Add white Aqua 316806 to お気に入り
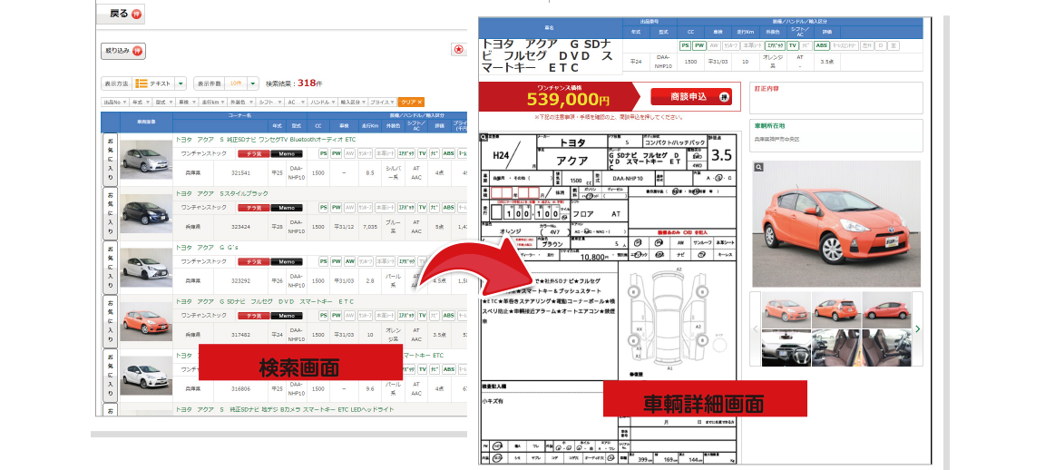 tap(110, 375)
